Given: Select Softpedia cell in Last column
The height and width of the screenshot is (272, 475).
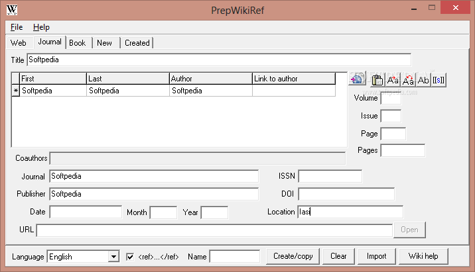Looking at the screenshot, I should click(x=128, y=91).
